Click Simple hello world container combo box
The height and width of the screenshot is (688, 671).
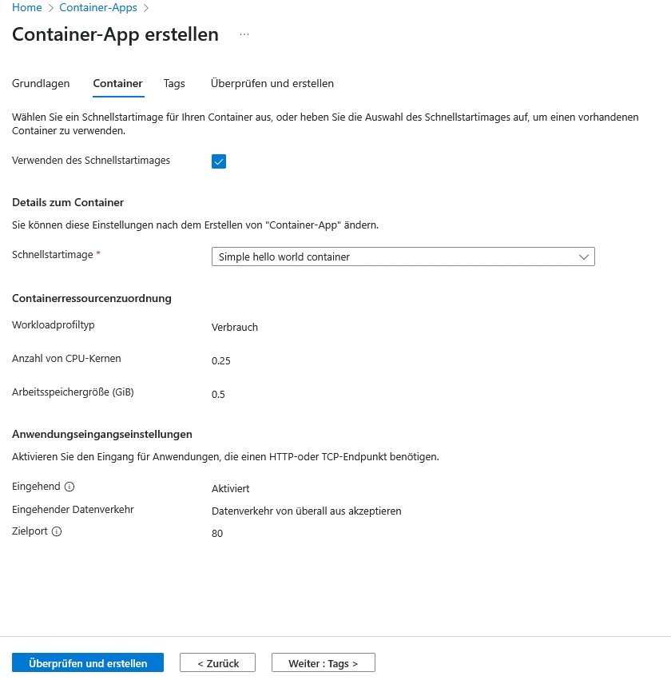click(x=391, y=257)
